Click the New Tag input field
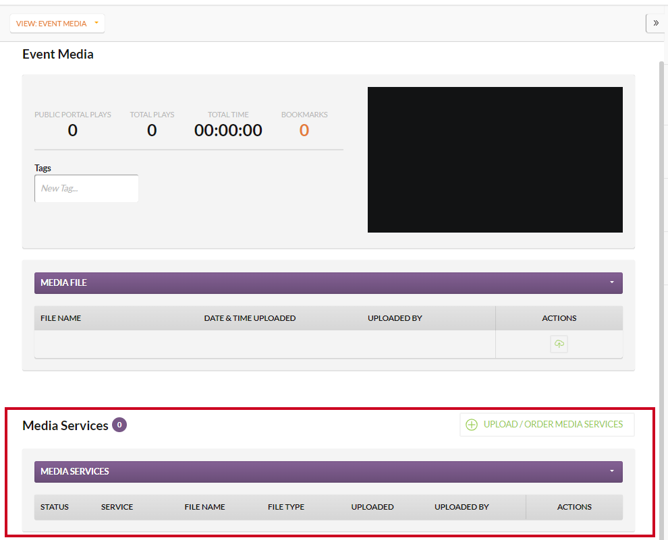The image size is (668, 540). [x=86, y=189]
